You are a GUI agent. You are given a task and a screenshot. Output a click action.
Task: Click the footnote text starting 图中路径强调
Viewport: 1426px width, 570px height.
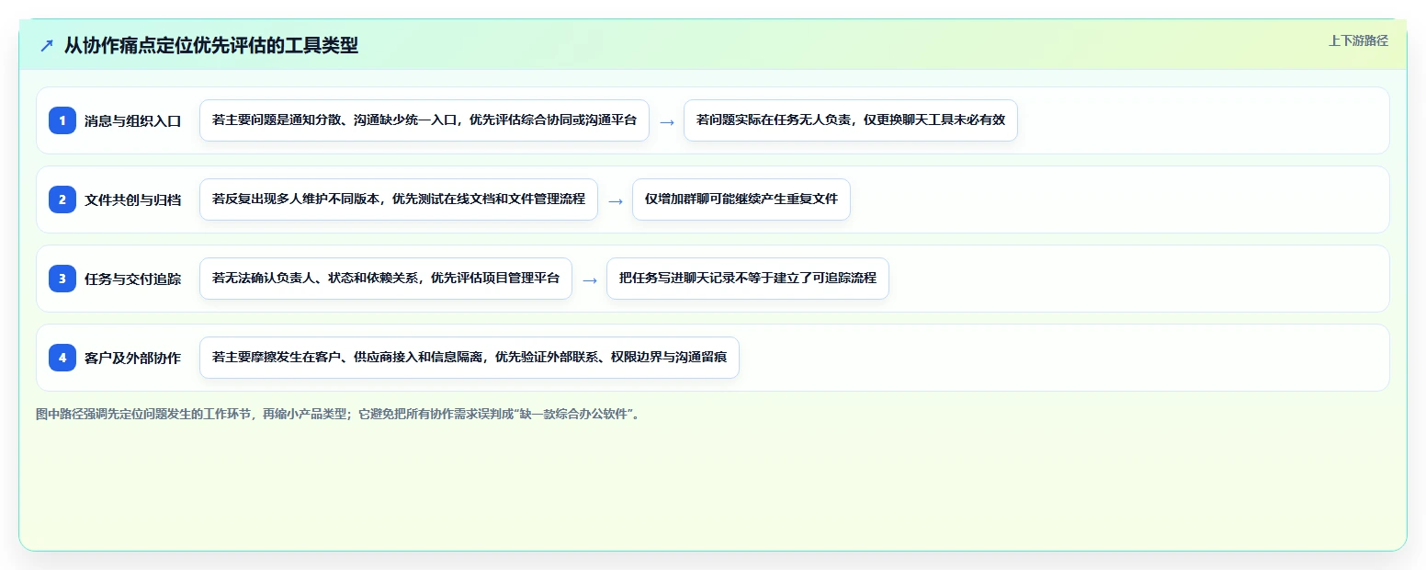point(338,415)
